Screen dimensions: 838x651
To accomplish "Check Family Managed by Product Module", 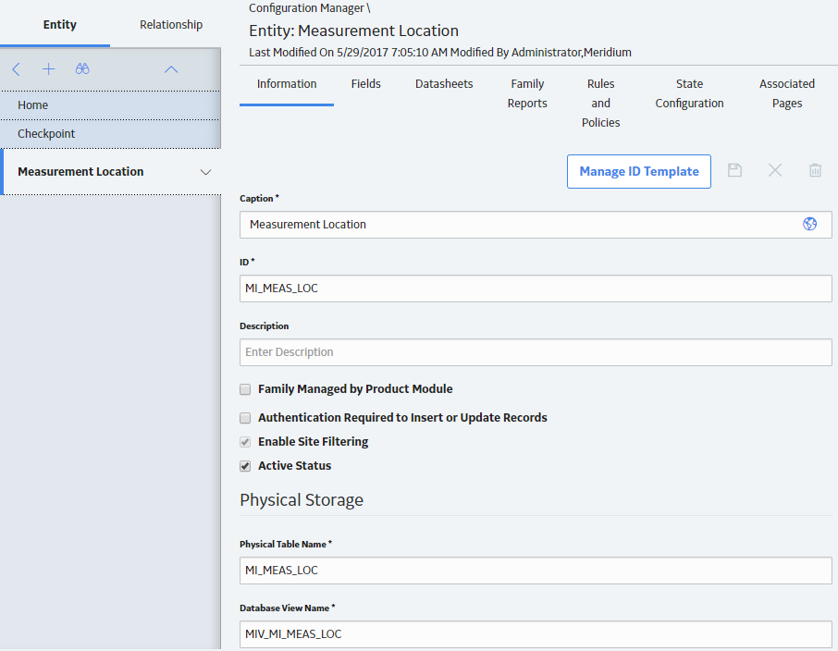I will pos(245,389).
